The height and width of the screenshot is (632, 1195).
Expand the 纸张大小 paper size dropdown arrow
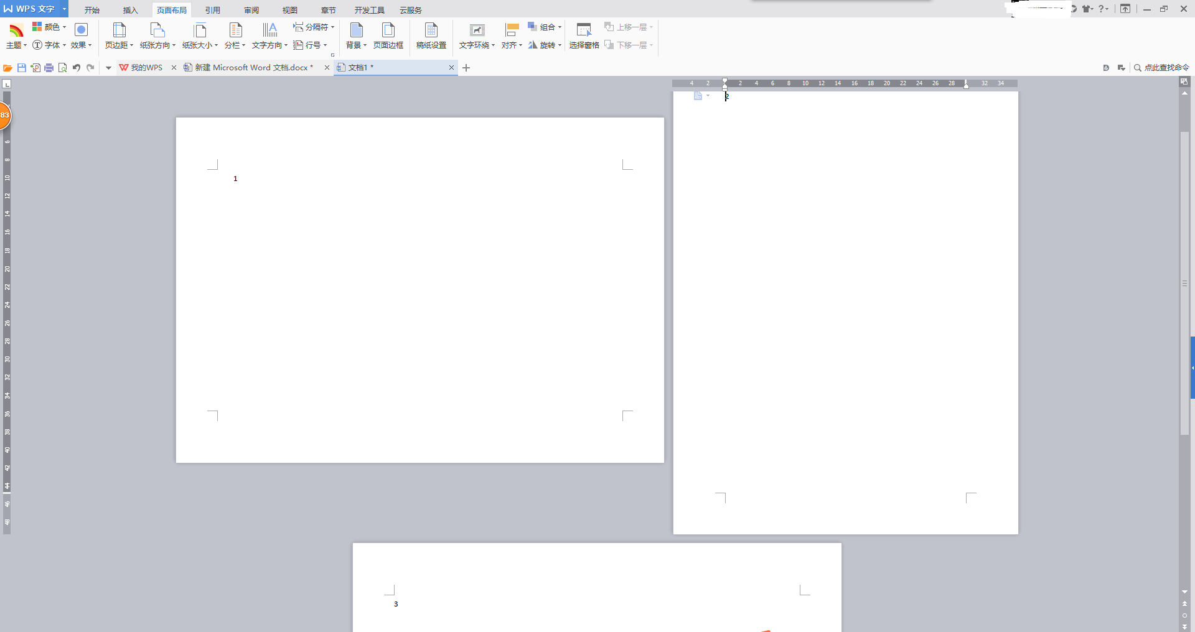216,45
